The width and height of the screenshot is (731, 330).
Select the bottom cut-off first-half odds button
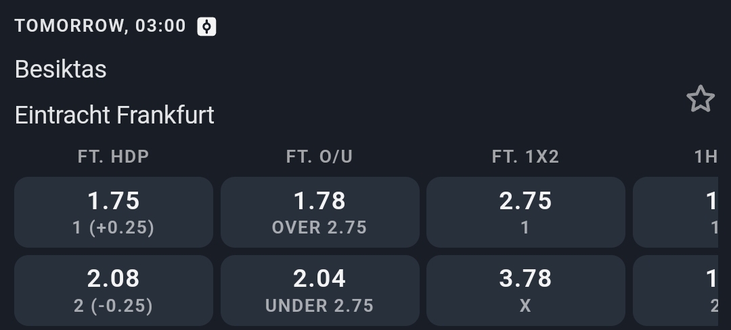(x=677, y=290)
